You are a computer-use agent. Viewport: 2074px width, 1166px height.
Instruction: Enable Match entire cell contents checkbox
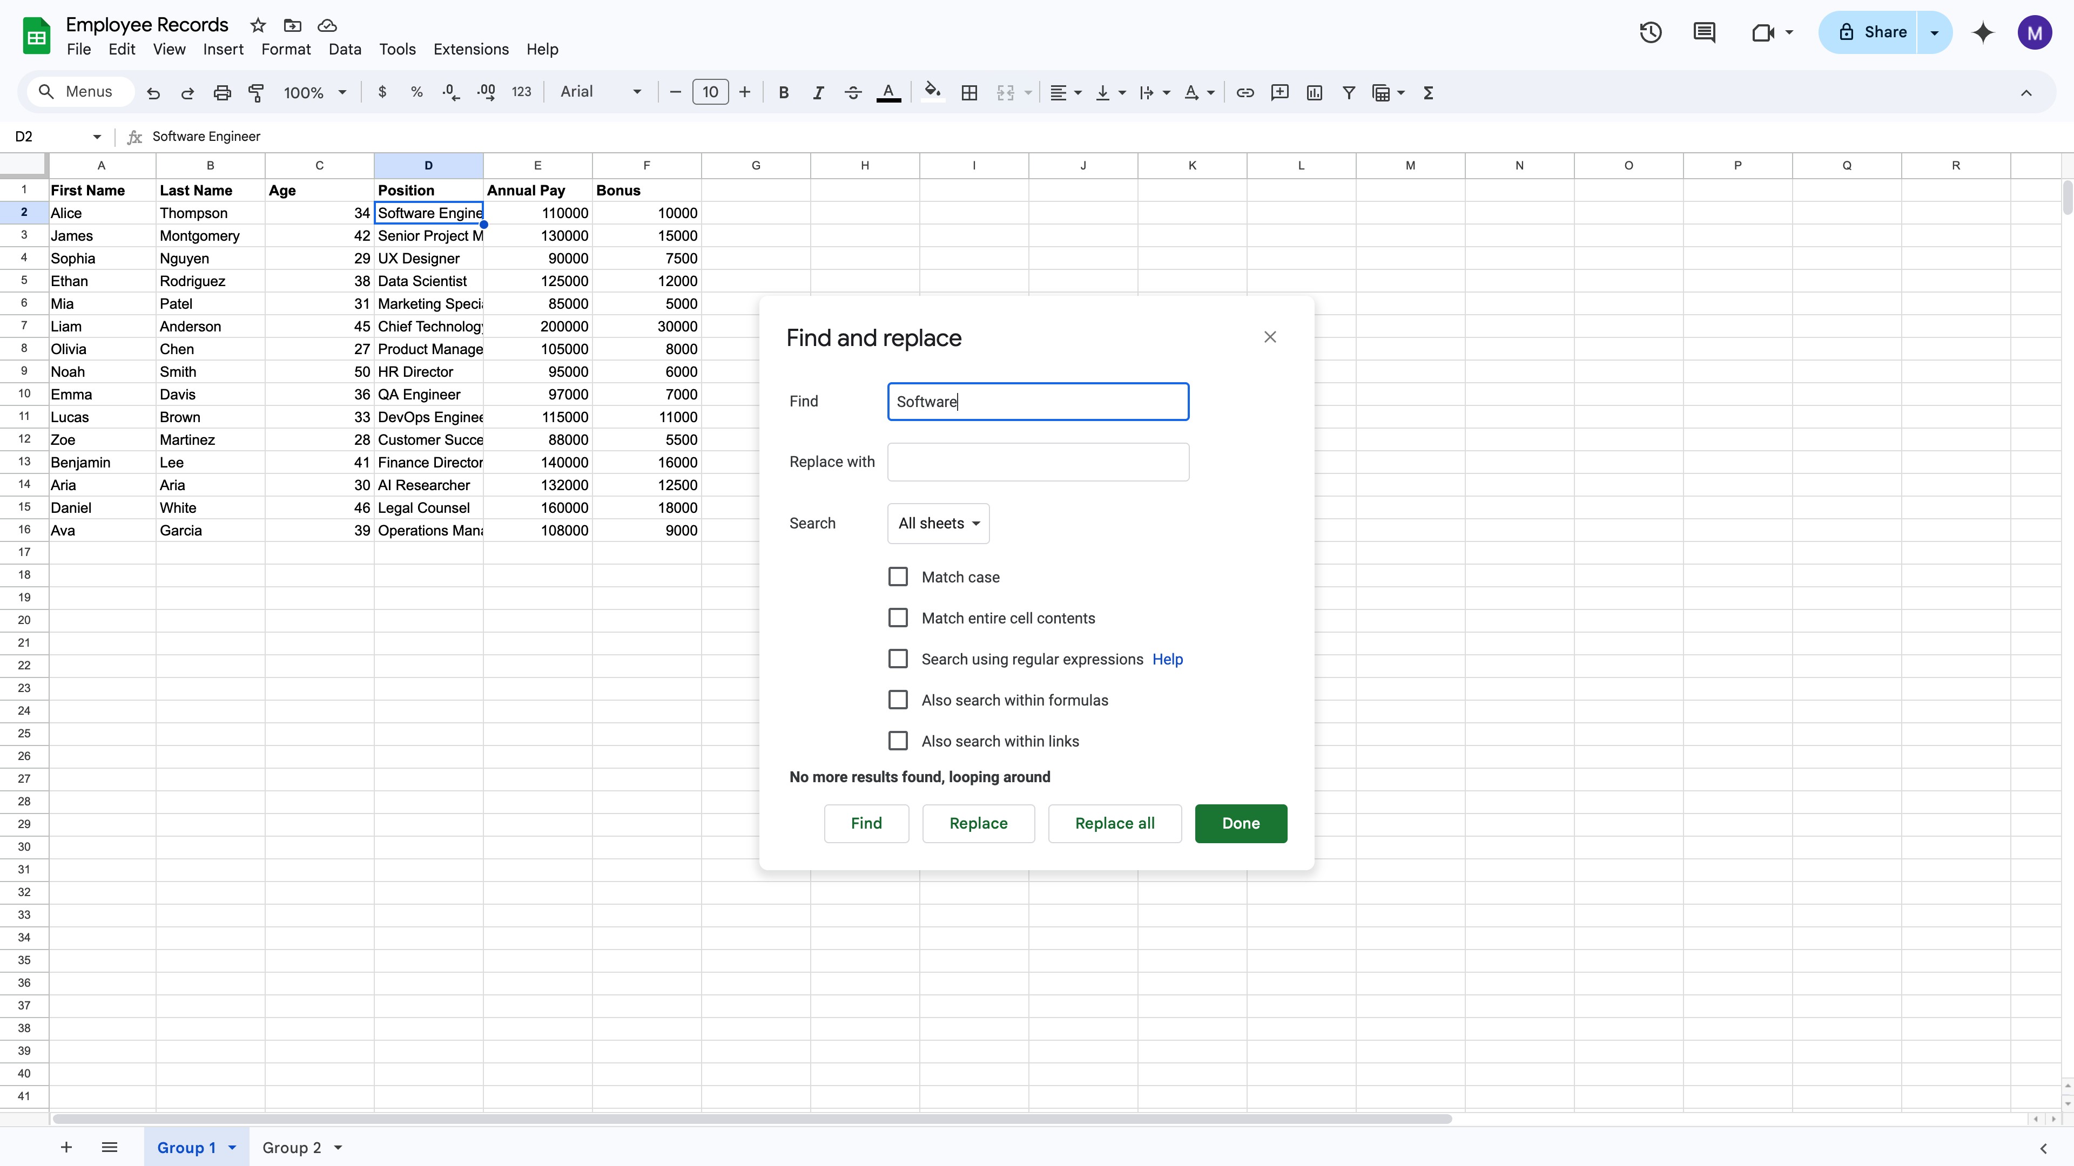[x=898, y=618]
